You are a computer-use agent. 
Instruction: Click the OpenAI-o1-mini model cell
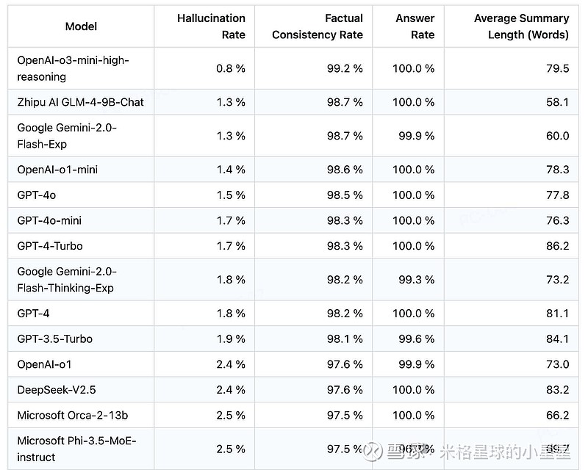pos(57,170)
